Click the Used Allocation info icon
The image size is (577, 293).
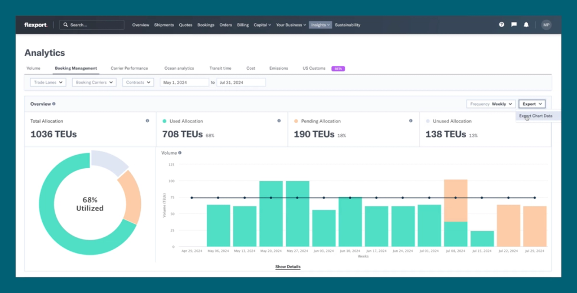click(x=279, y=121)
